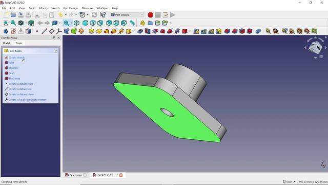Click the Top view cube icon
The width and height of the screenshot is (328, 185).
[93, 23]
